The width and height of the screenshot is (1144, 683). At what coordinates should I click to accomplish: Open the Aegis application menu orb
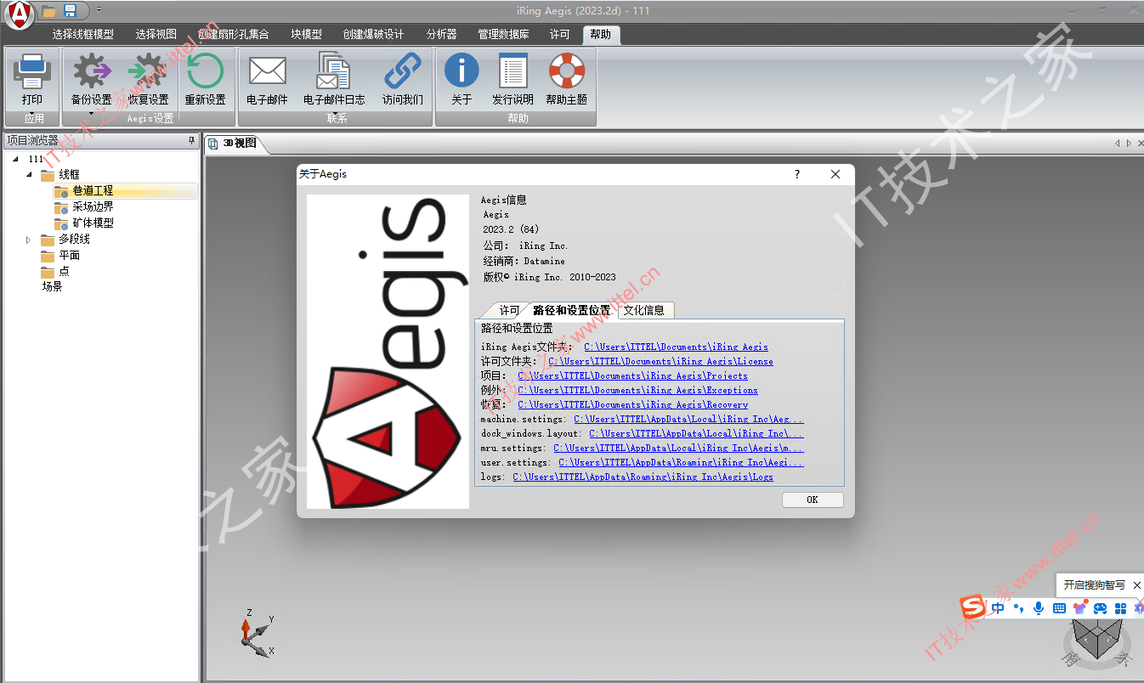(x=19, y=14)
